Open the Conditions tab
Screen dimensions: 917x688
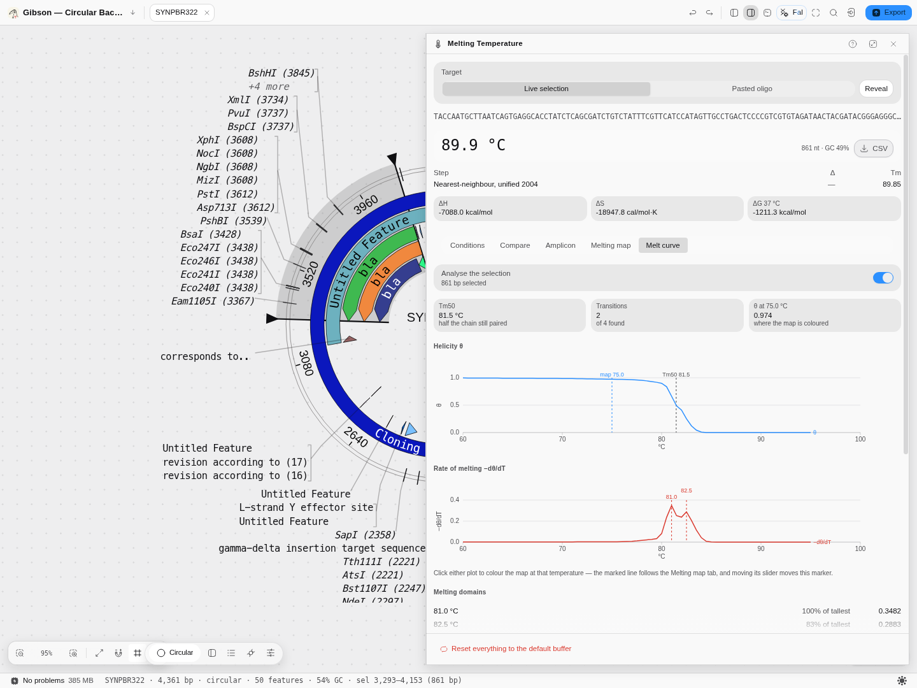[467, 245]
